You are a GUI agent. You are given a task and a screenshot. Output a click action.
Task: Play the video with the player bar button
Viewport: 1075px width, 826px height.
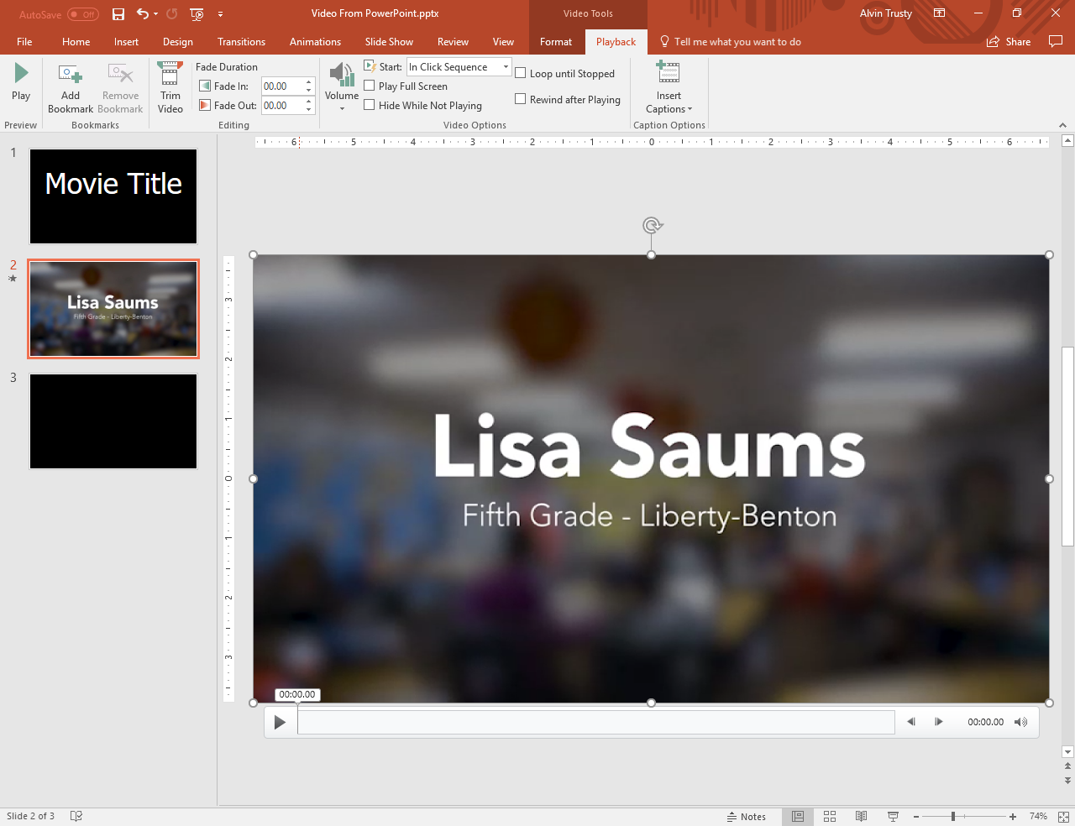click(280, 722)
